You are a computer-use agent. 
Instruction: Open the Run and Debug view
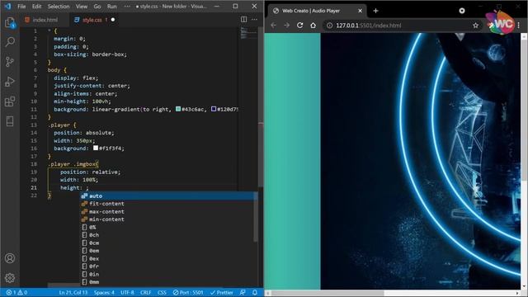[x=10, y=82]
